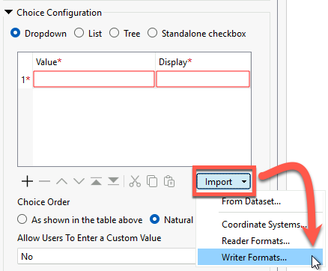Move the row down one position
The height and width of the screenshot is (271, 328).
click(79, 181)
